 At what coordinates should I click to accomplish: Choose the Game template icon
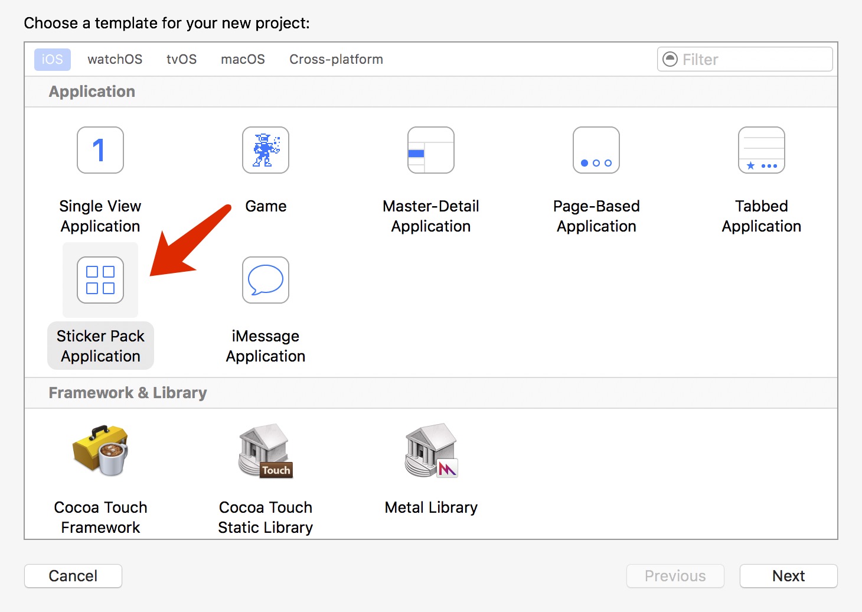[266, 150]
